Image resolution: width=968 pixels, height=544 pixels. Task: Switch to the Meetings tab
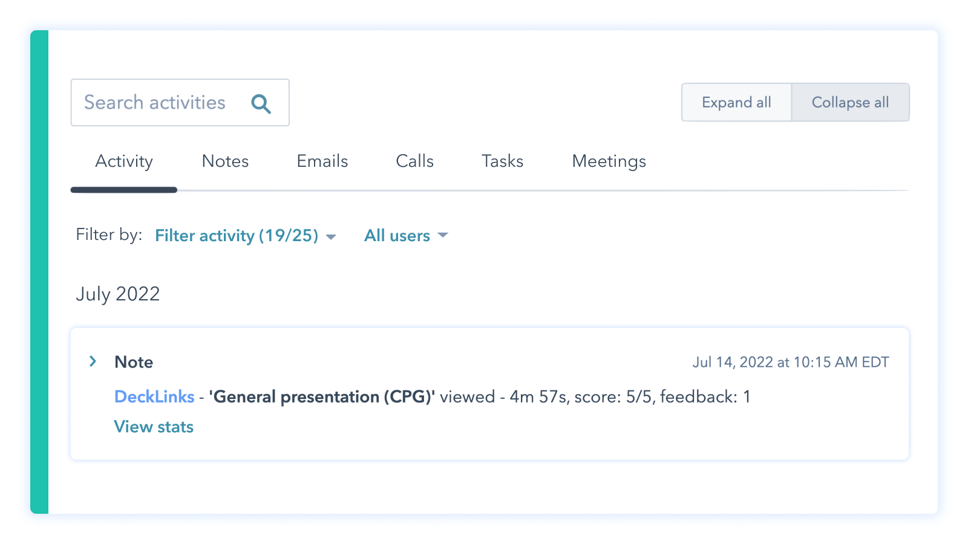point(608,161)
